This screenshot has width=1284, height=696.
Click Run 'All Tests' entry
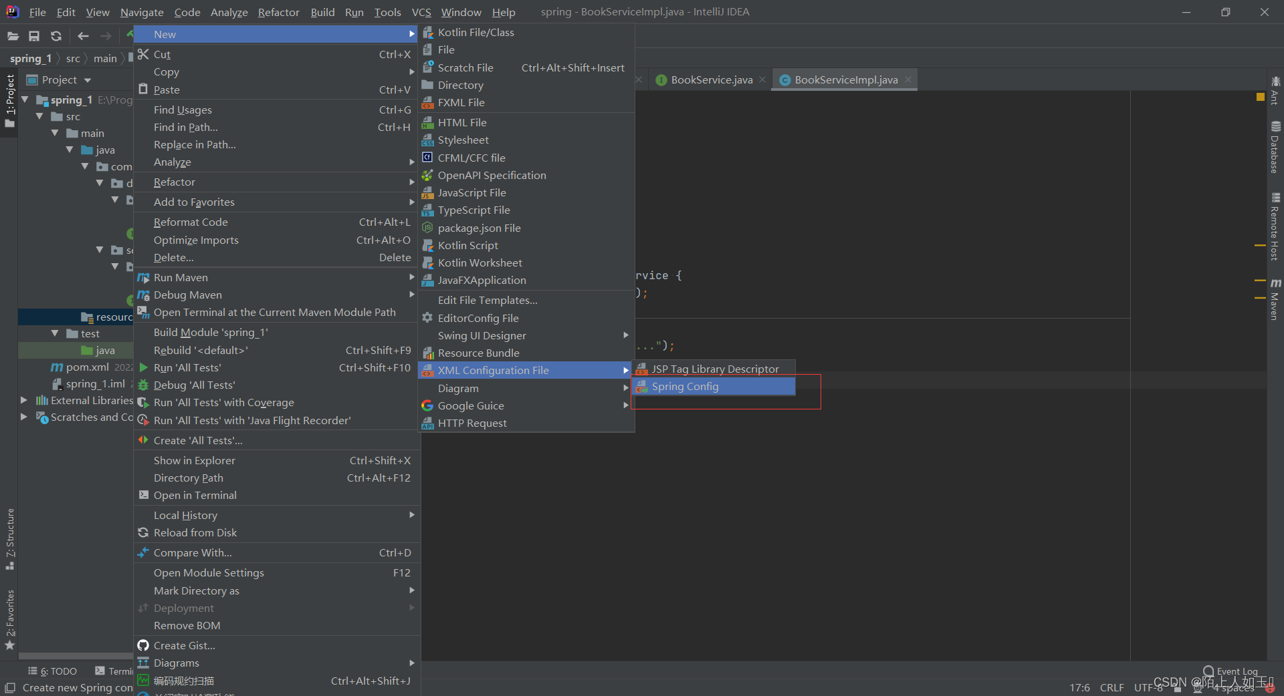[276, 367]
